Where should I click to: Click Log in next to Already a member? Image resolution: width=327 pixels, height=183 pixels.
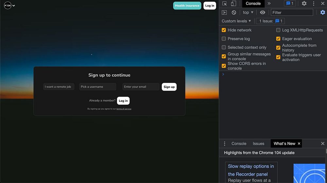click(123, 101)
